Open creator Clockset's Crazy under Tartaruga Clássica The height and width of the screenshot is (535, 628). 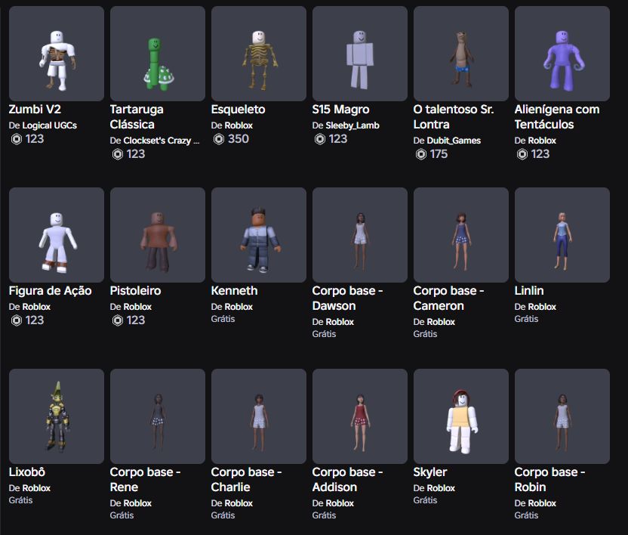point(161,141)
